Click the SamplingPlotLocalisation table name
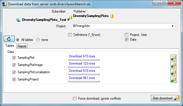Image resolution: width=183 pixels, height=106 pixels. point(34,72)
